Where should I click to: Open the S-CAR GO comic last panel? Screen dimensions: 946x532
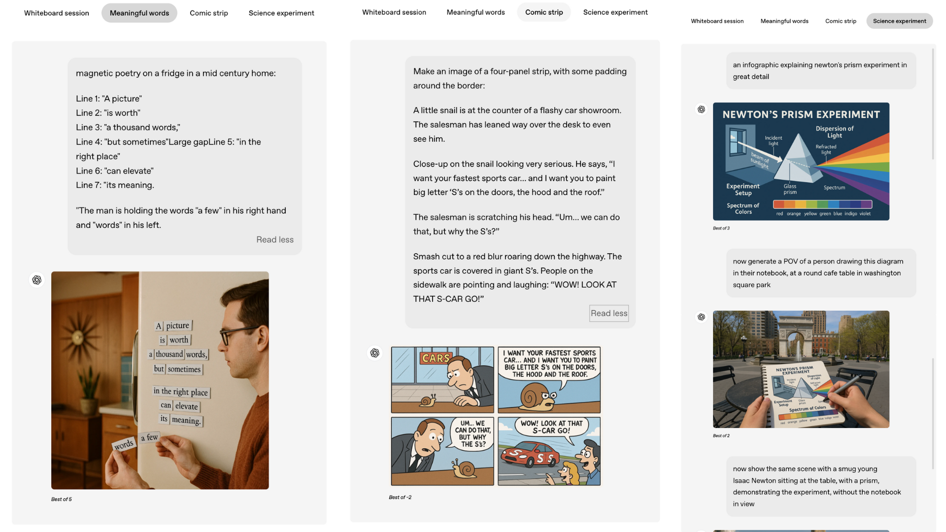(x=549, y=451)
